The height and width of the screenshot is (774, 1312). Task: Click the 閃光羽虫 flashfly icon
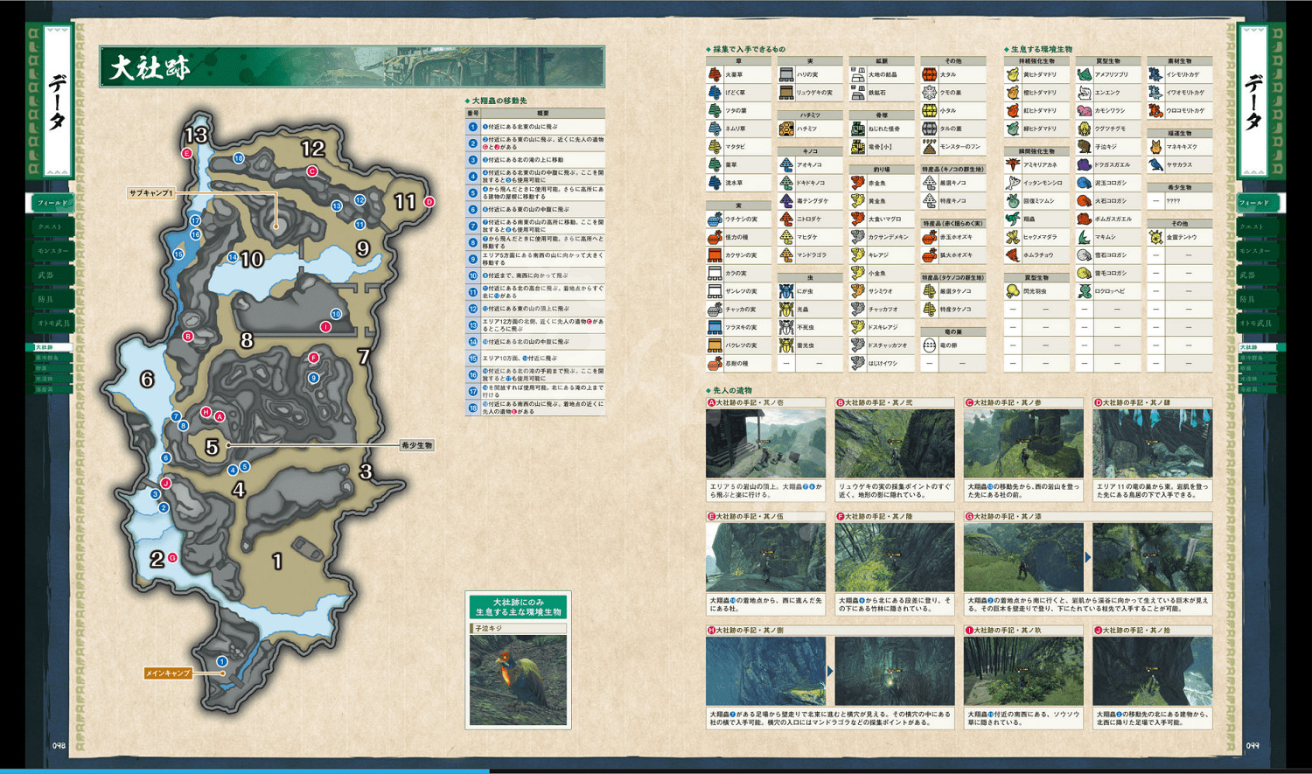tap(1013, 291)
